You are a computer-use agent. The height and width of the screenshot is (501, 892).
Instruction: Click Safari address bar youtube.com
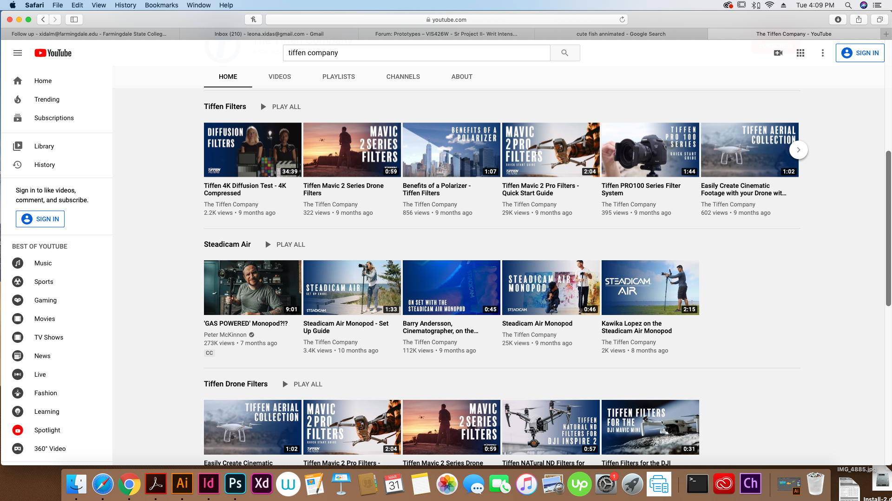(x=446, y=19)
